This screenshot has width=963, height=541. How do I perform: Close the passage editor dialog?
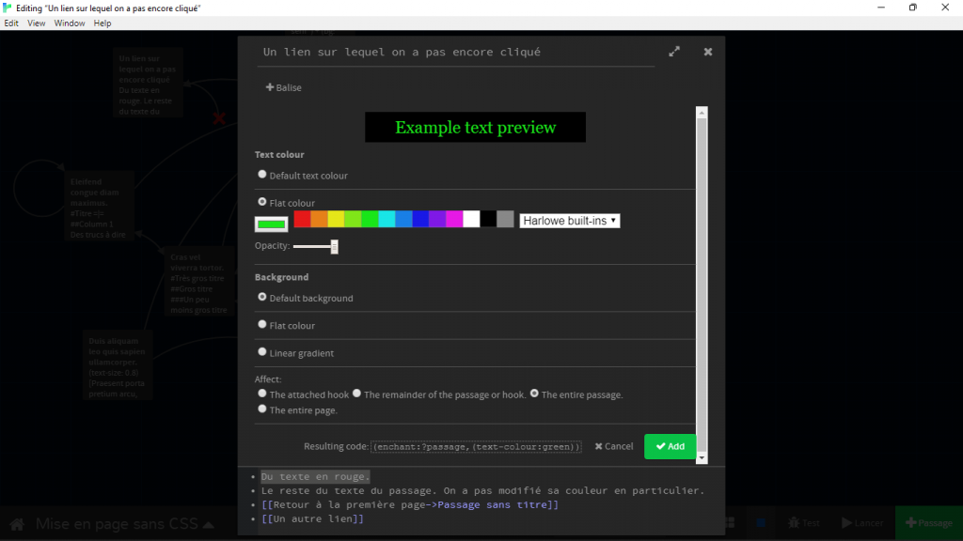coord(708,53)
